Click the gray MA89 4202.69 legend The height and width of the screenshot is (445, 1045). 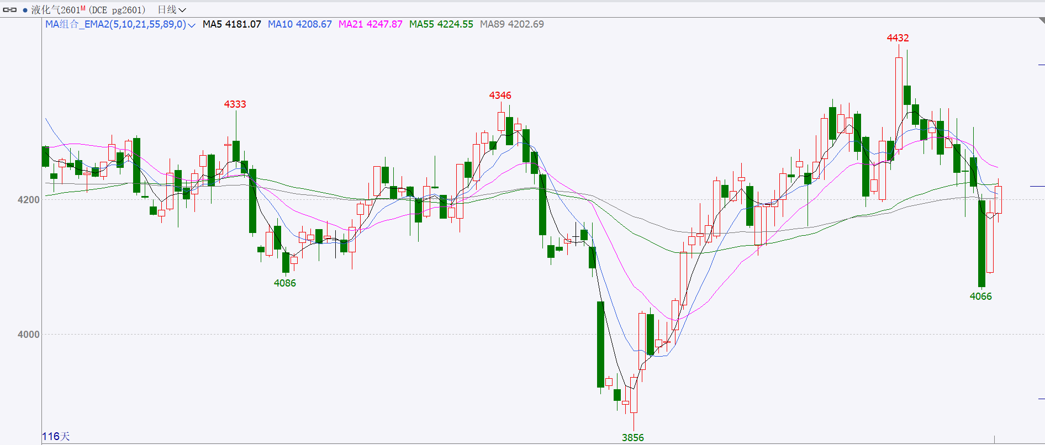[x=511, y=24]
